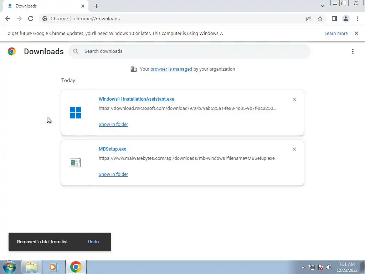Open the MBSetup.exe file link
This screenshot has width=365, height=274.
[112, 149]
